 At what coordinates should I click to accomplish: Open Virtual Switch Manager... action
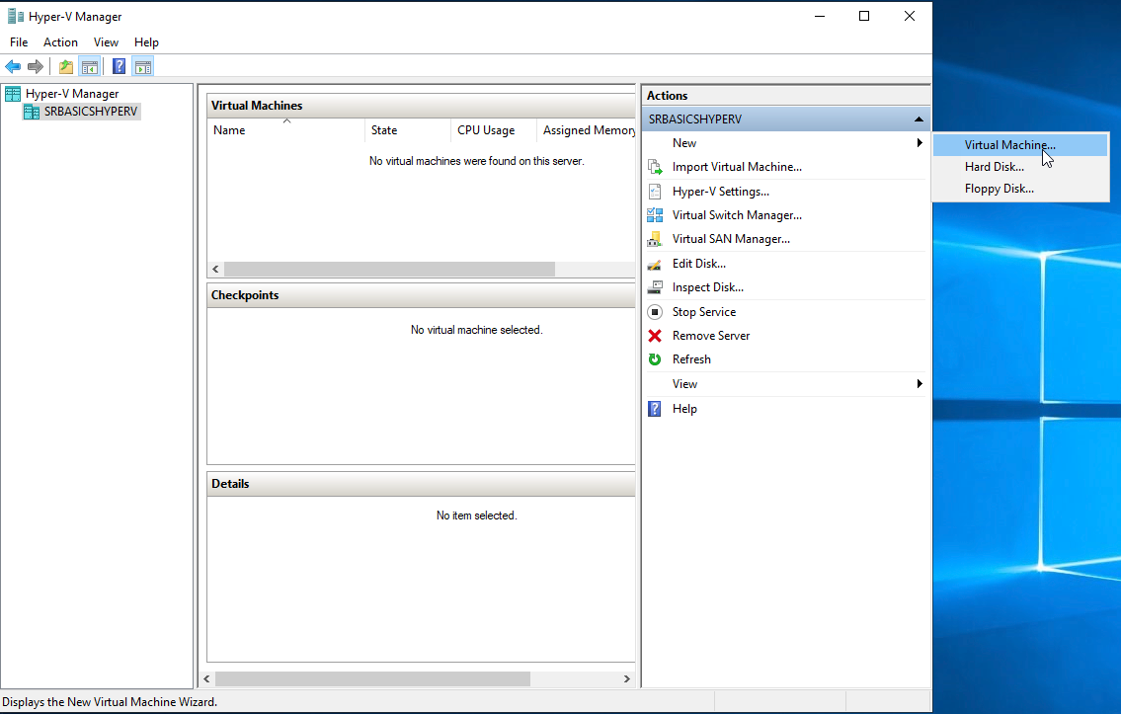[737, 215]
